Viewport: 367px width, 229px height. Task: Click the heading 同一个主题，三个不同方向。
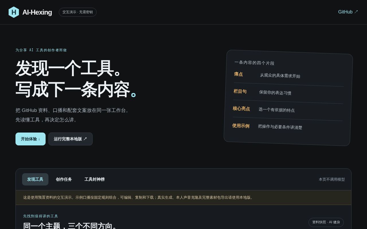click(x=71, y=226)
